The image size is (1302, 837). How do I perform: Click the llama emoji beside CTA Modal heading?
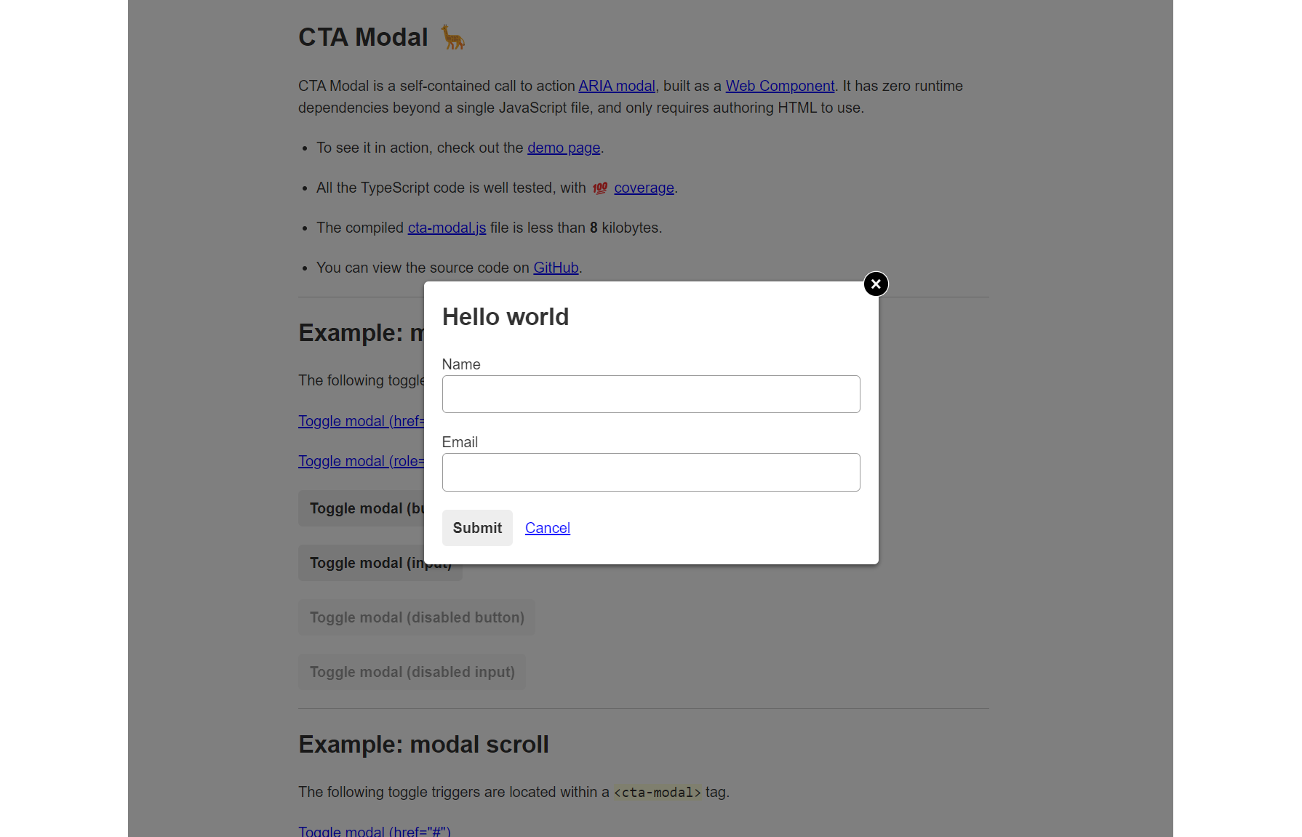coord(452,36)
